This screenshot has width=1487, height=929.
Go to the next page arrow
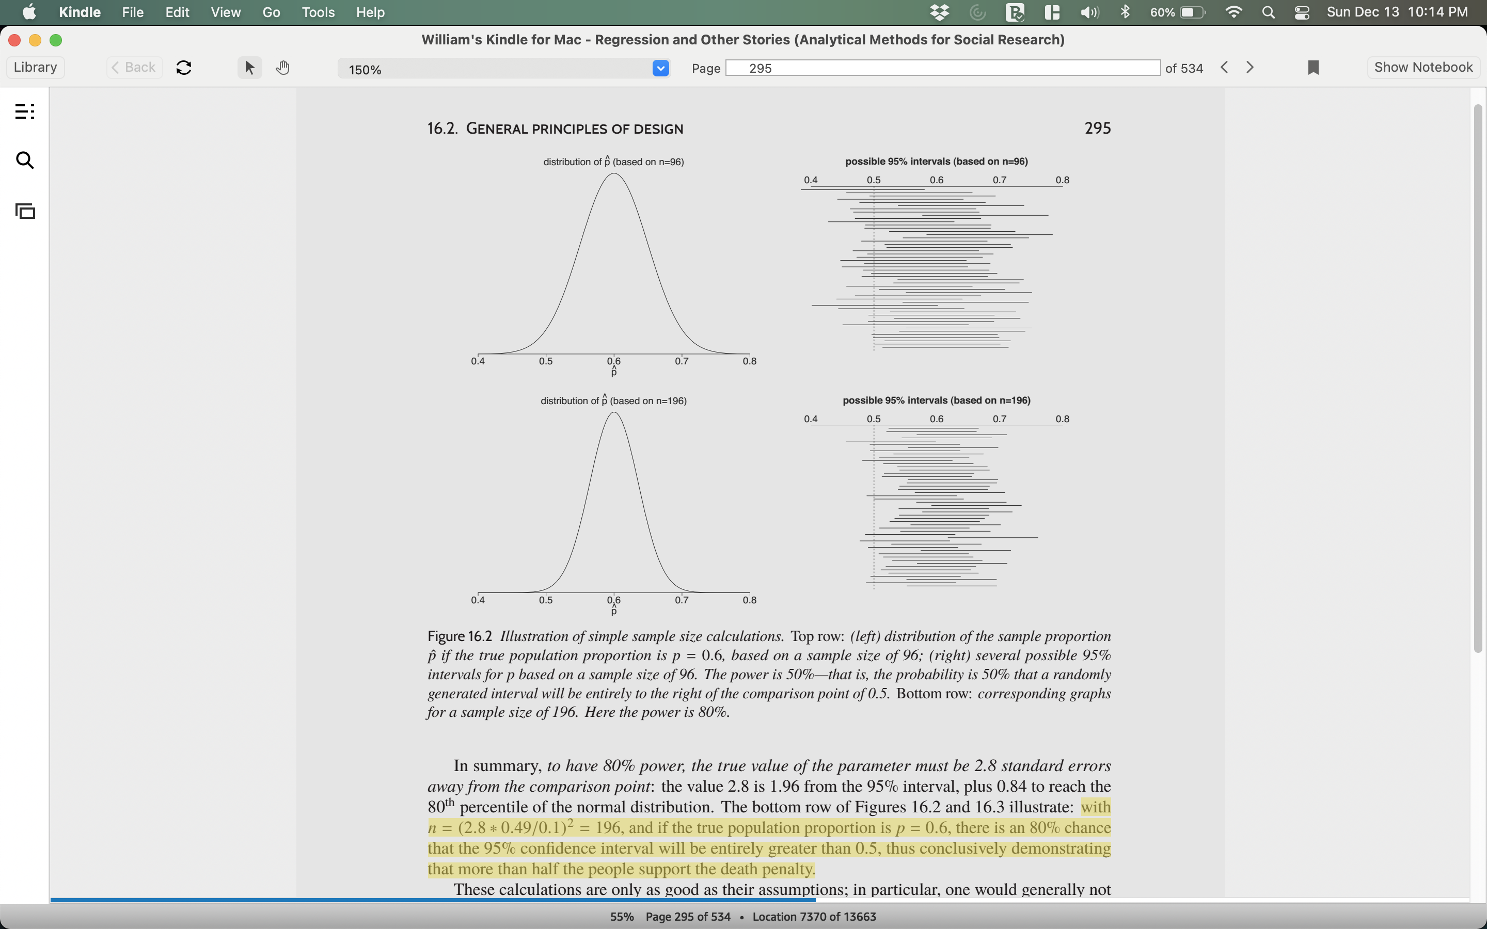tap(1250, 68)
